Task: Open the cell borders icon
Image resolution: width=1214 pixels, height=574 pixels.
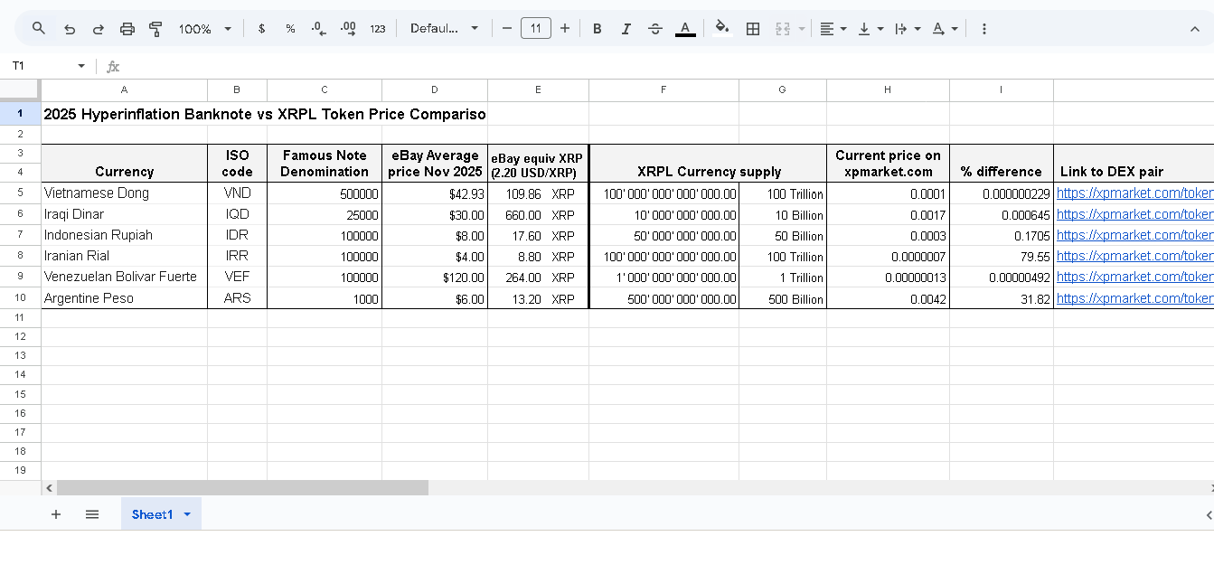Action: (752, 29)
